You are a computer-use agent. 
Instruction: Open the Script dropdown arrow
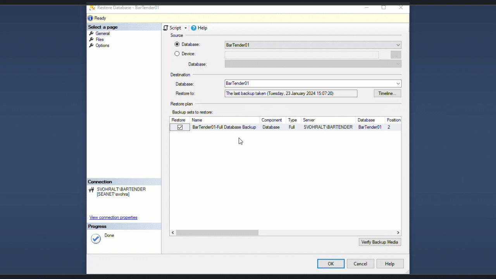pos(185,28)
